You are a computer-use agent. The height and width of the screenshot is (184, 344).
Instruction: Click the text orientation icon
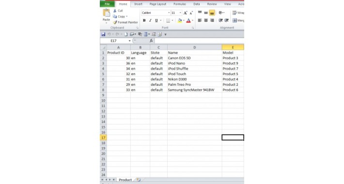[221, 13]
